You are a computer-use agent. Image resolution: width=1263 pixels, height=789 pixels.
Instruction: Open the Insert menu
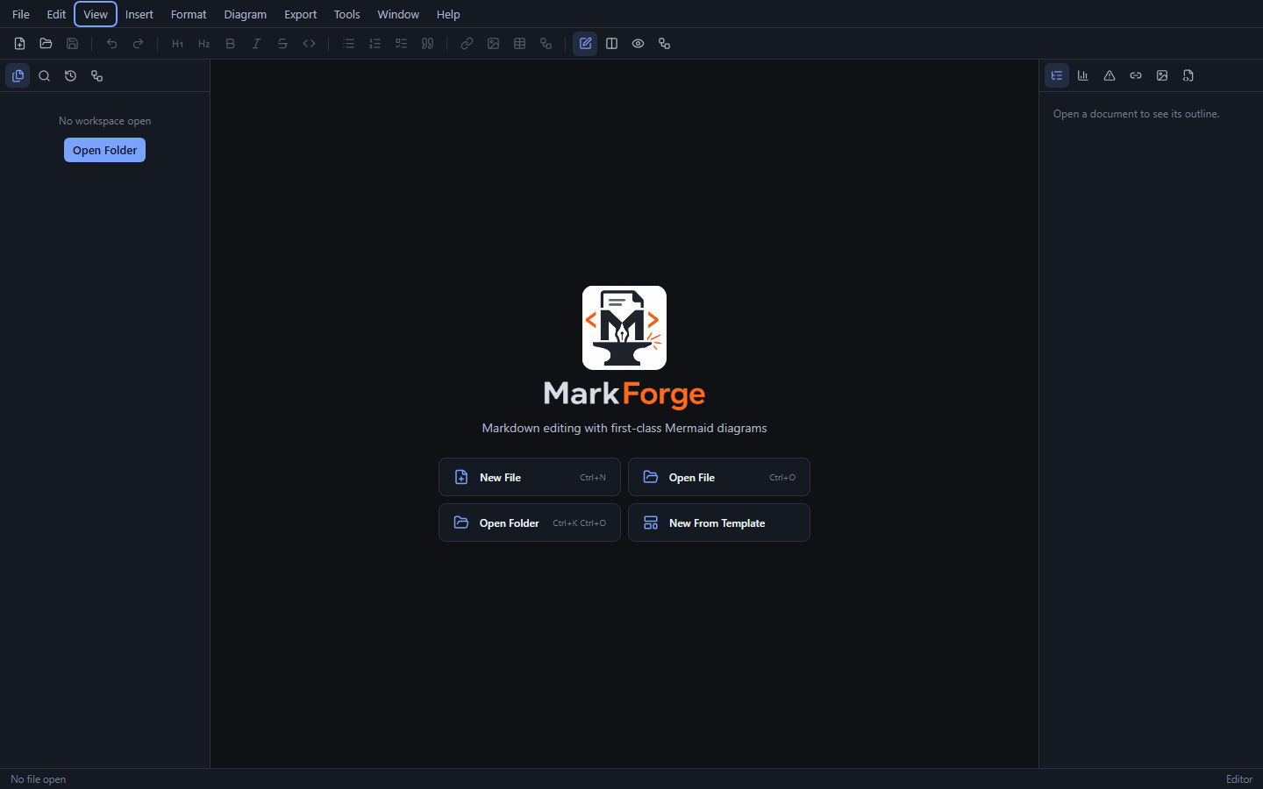(139, 14)
